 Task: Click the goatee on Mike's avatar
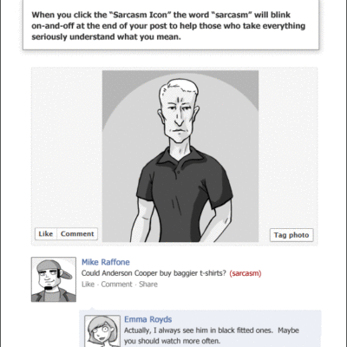coord(49,287)
